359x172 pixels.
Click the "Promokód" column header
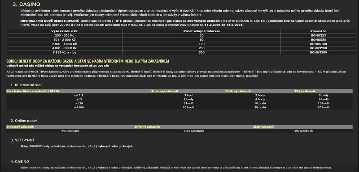318,31
